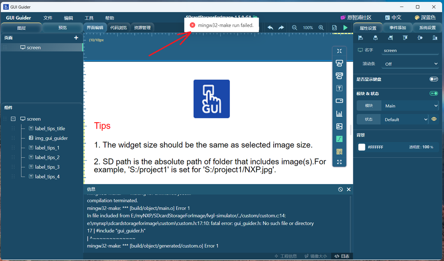Align widgets to bottom edge
444x261 pixels.
pos(435,38)
